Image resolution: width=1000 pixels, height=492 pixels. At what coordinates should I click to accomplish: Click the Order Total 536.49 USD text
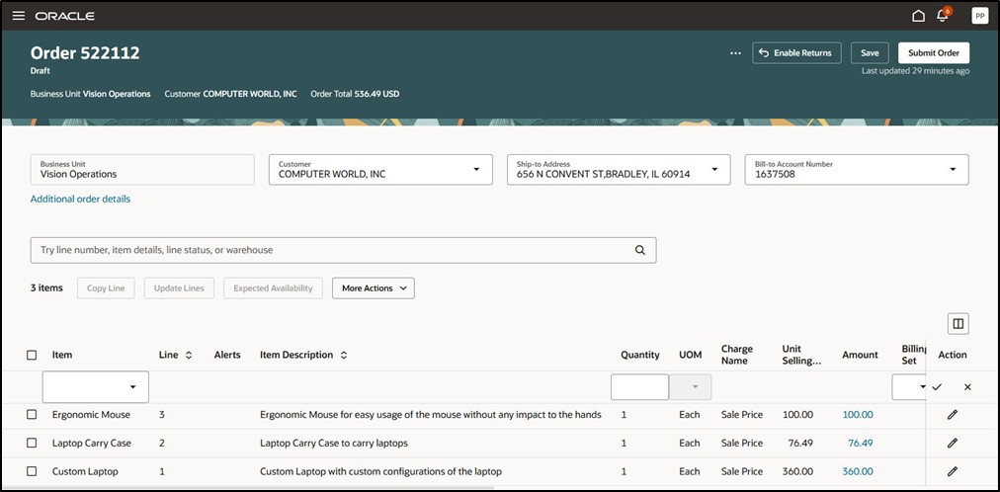click(x=355, y=94)
